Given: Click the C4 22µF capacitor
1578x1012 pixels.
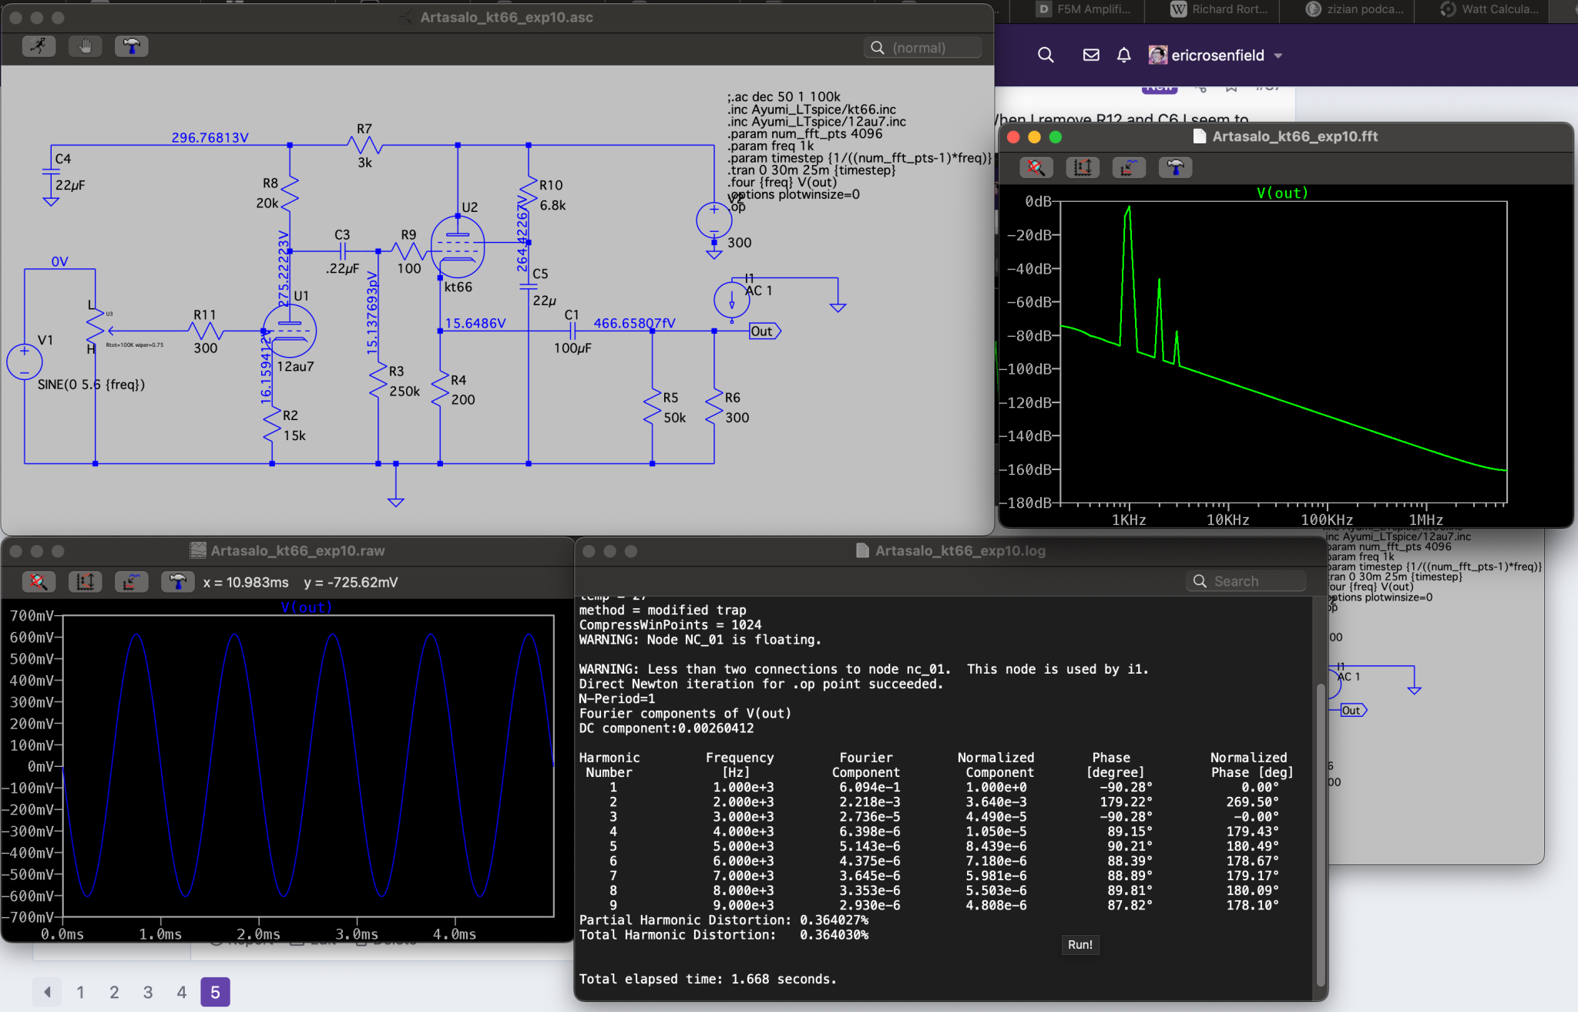Looking at the screenshot, I should [x=52, y=173].
